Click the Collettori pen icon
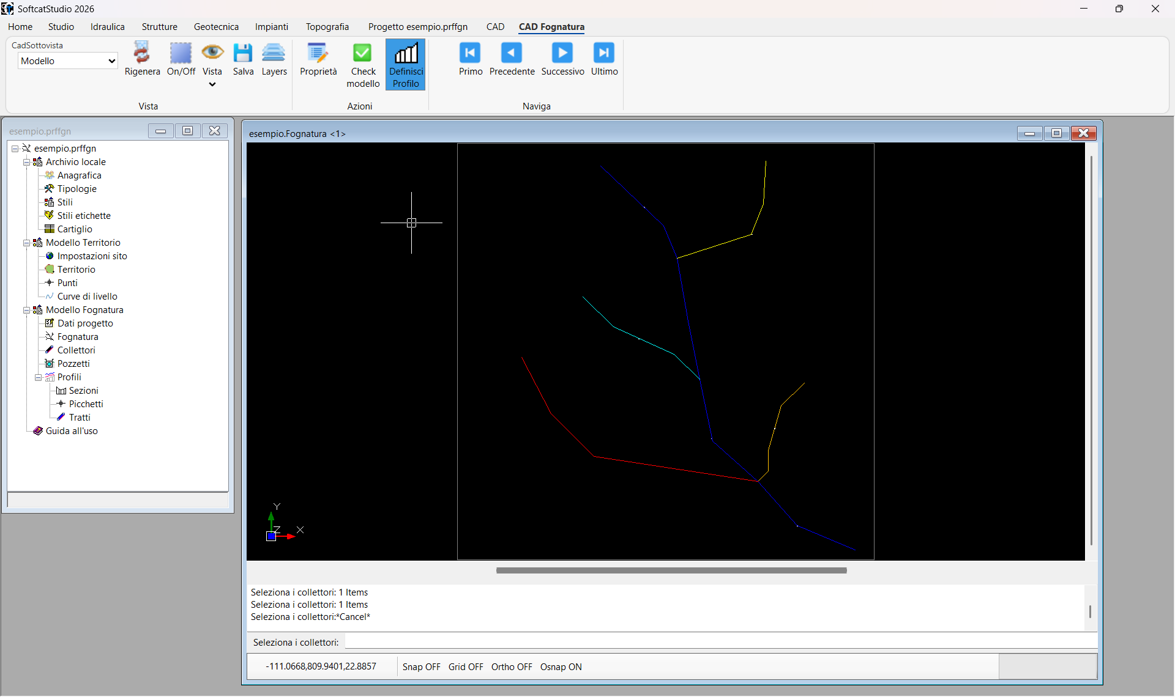 (50, 350)
